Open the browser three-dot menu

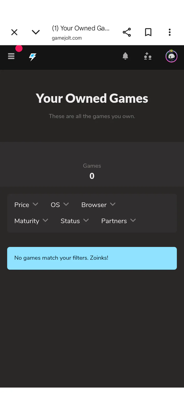(170, 32)
